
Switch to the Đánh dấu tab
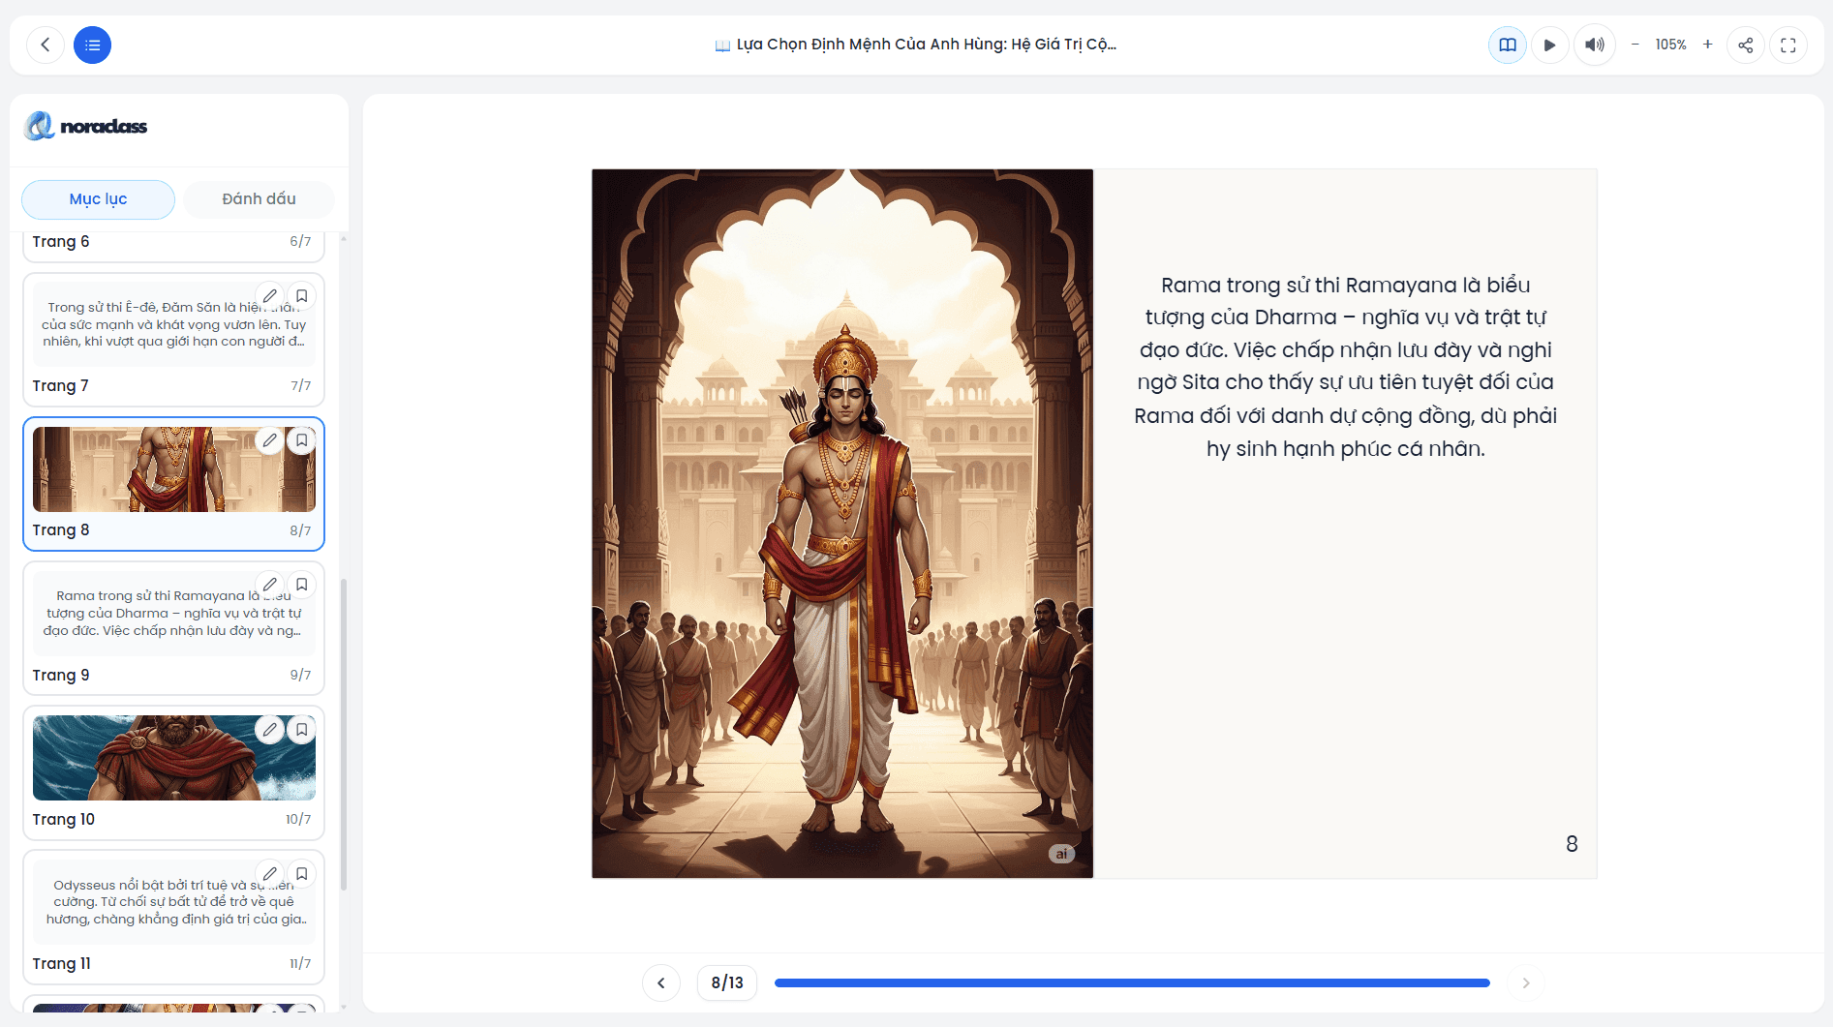259,199
